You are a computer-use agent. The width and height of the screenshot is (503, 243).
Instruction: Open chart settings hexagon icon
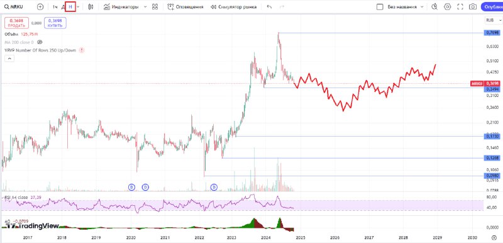447,7
